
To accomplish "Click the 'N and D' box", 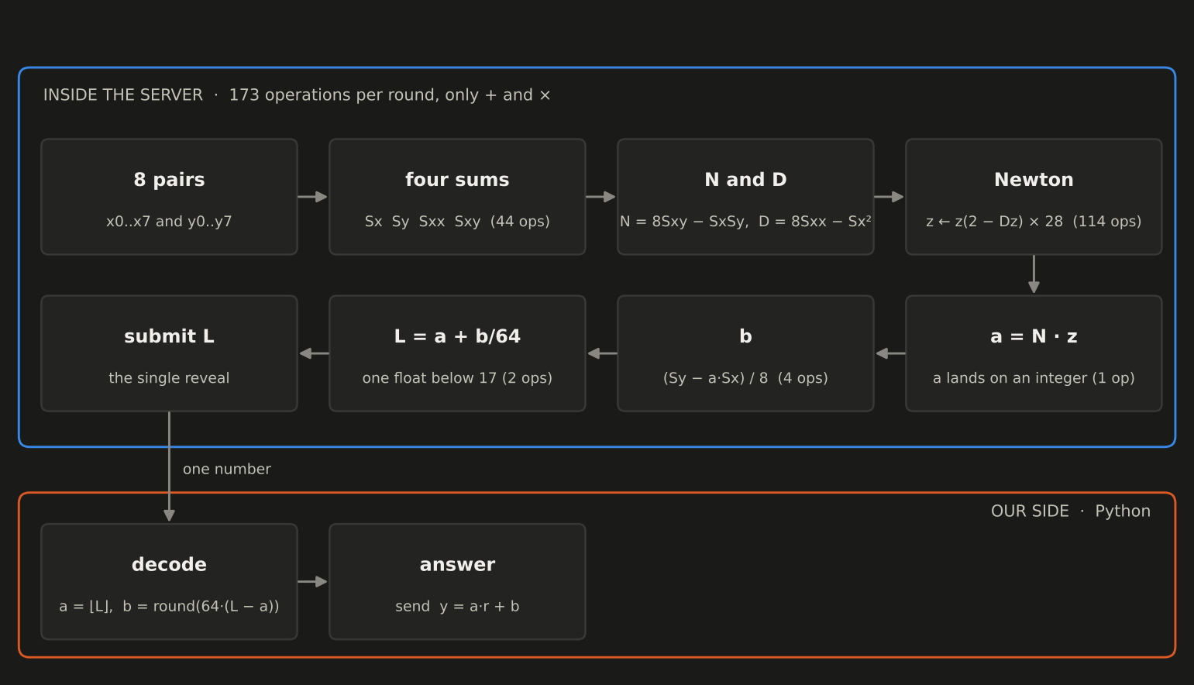I will tap(745, 197).
